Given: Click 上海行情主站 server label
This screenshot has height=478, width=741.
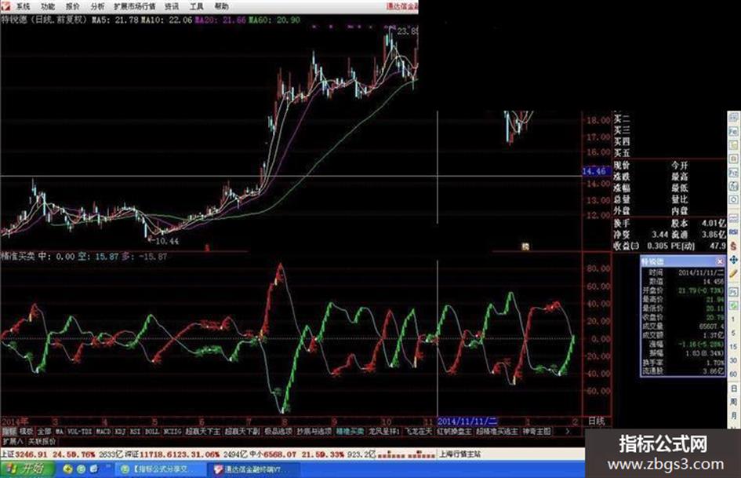Looking at the screenshot, I should coord(459,454).
